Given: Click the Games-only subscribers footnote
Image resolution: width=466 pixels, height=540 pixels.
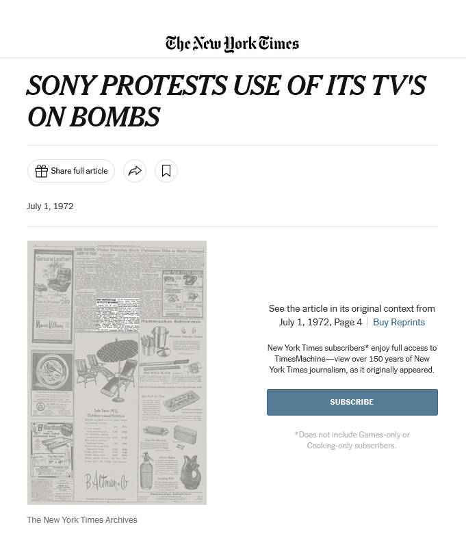Looking at the screenshot, I should point(352,440).
